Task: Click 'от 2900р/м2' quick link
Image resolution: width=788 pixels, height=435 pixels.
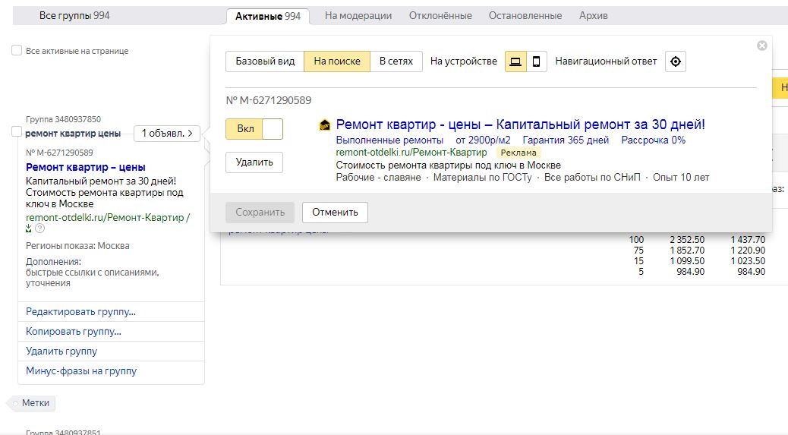Action: (483, 140)
